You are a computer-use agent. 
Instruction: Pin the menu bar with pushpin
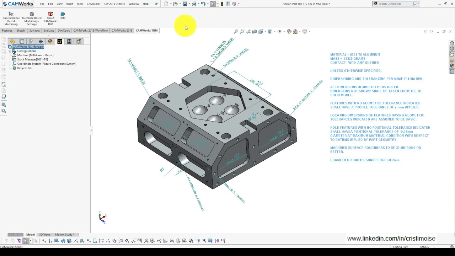tap(156, 4)
